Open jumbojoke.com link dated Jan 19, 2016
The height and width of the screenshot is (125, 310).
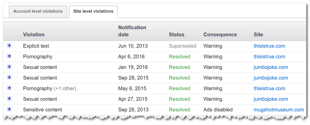click(271, 67)
